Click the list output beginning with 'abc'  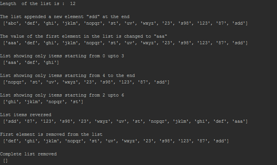[x=125, y=23]
